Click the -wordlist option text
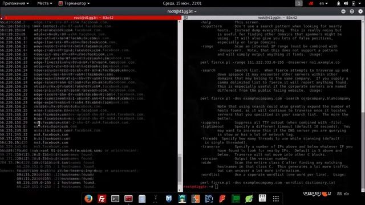The width and height of the screenshot is (365, 205). point(210,175)
